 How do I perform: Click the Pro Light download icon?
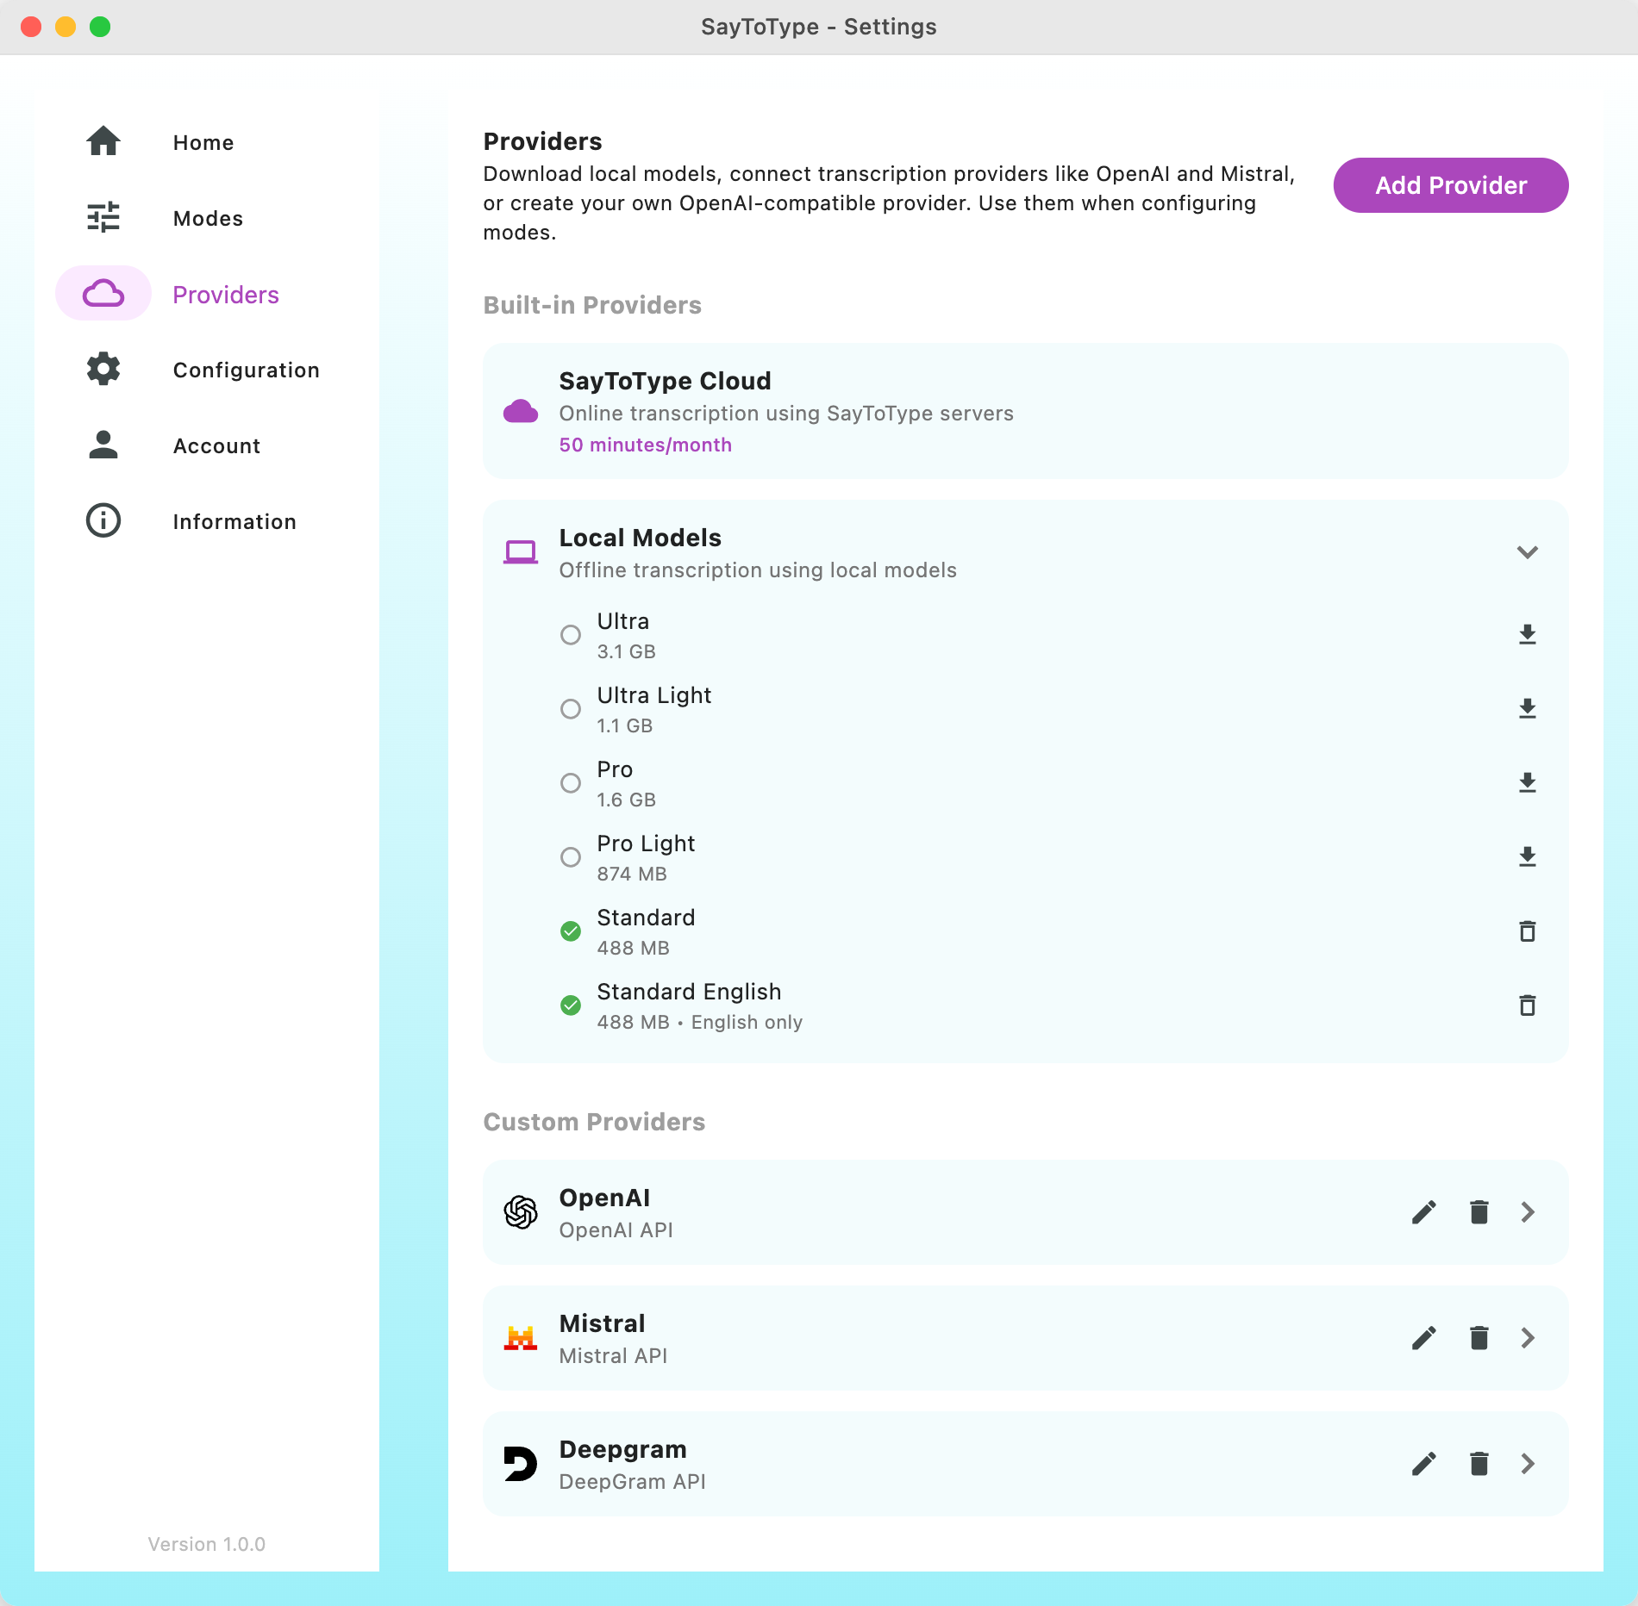[1527, 857]
